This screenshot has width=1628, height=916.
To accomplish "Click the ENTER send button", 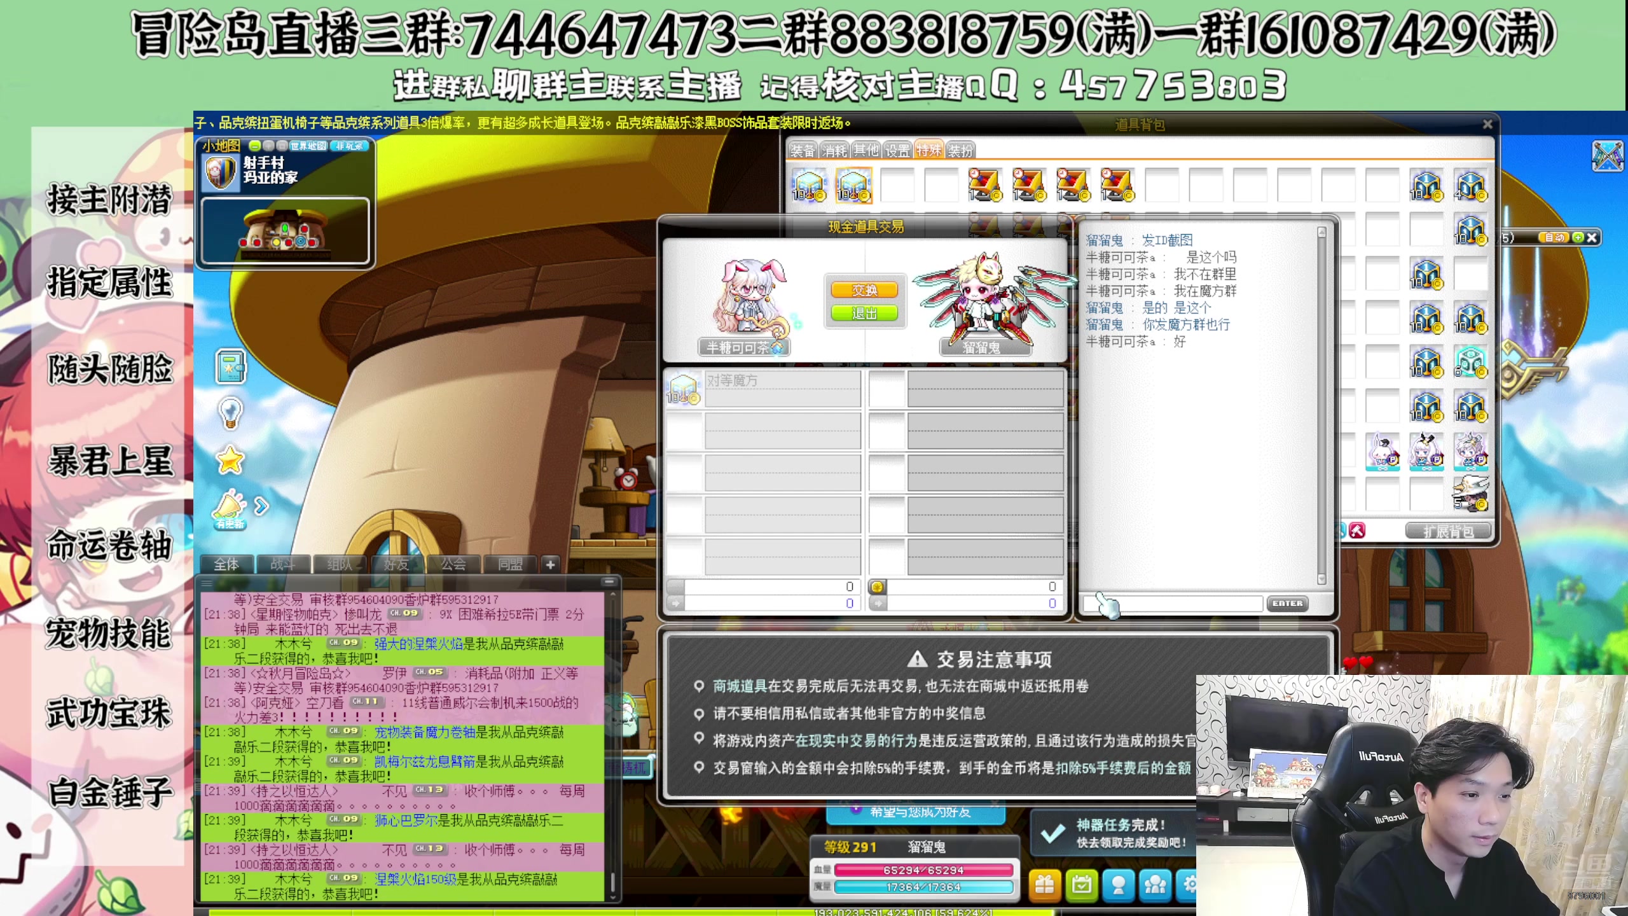I will click(x=1288, y=604).
